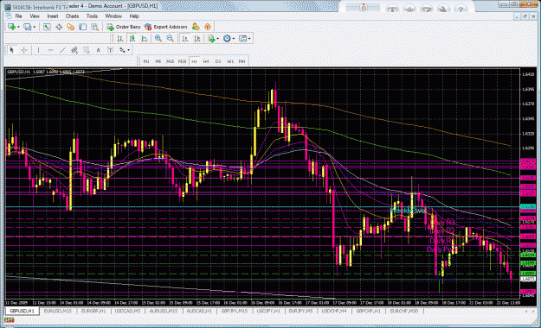
Task: Set timeframe to M15
Action: (x=171, y=61)
